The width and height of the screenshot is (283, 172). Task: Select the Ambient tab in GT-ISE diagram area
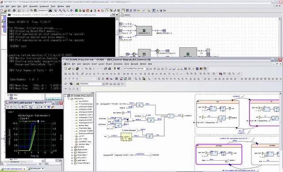point(126,15)
